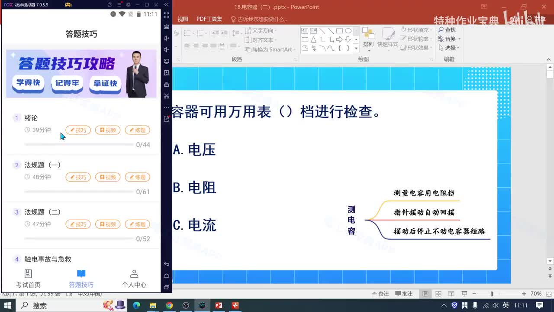Click the Nox screenshot scissors icon

[x=167, y=96]
